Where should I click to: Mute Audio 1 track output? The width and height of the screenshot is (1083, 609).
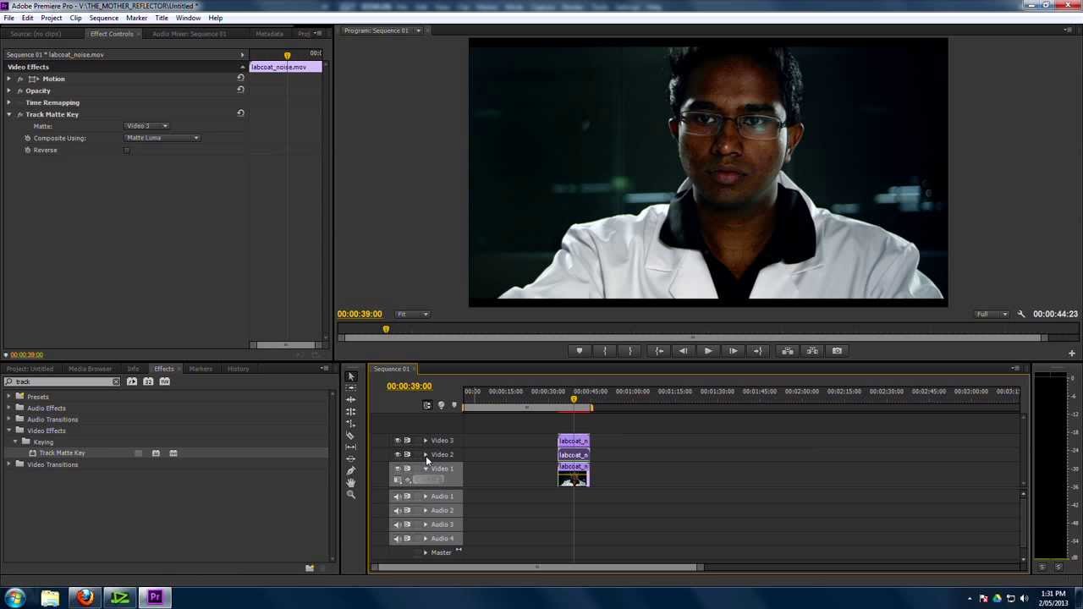coord(398,497)
